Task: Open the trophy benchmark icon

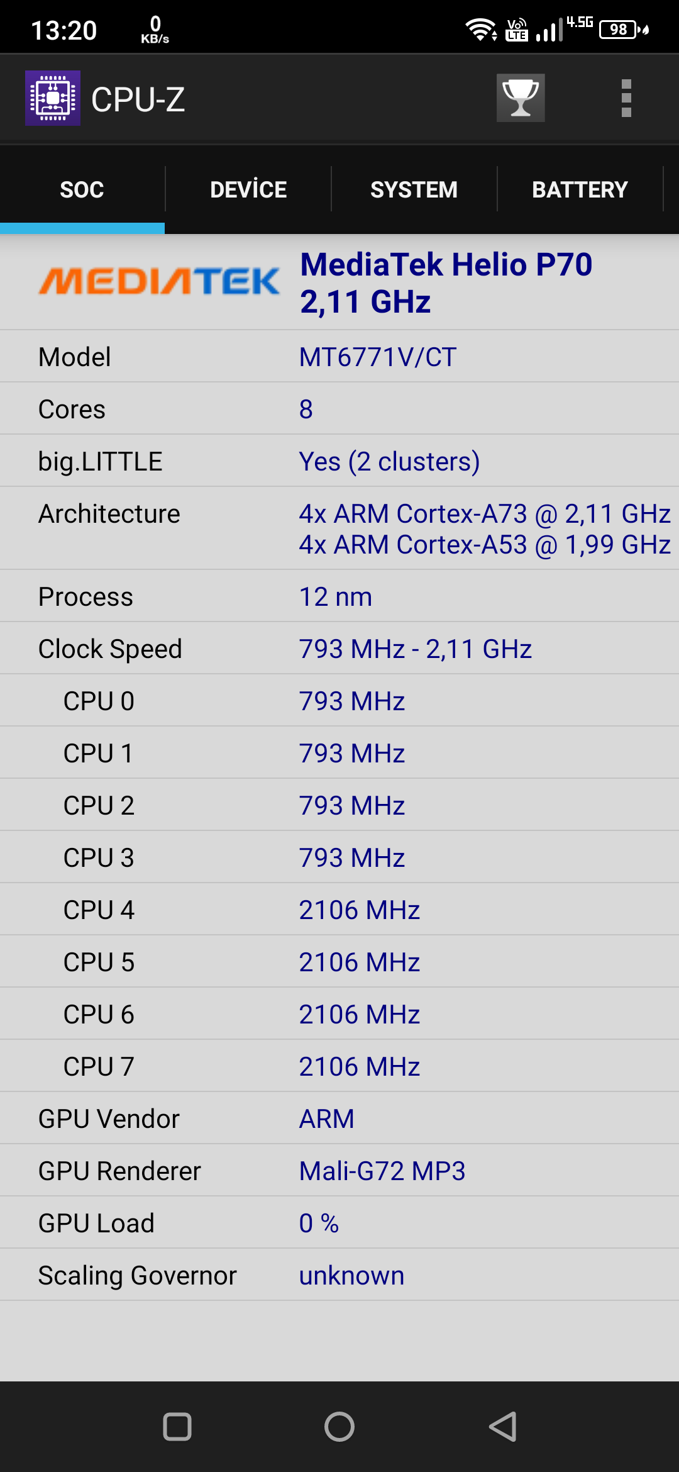Action: (521, 98)
